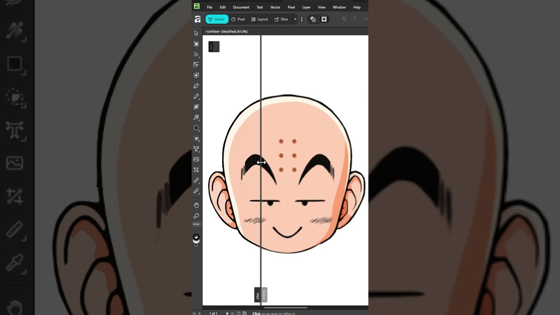Select the Artboard tool
Screen dimensions: 560x315
(x=196, y=44)
